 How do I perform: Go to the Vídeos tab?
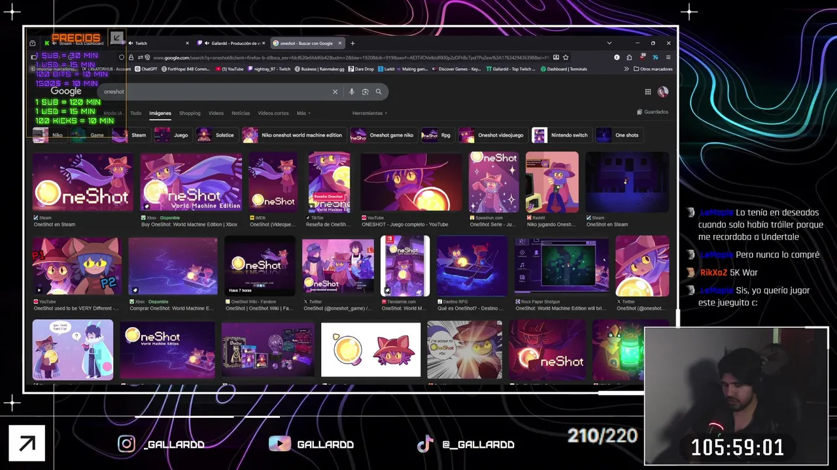pos(216,113)
